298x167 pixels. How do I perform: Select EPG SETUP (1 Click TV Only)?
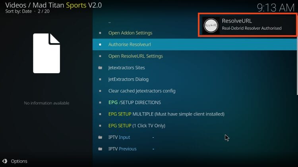click(195, 125)
